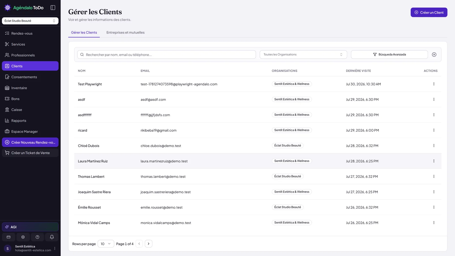Click previous page arrow
455x256 pixels.
(x=139, y=244)
